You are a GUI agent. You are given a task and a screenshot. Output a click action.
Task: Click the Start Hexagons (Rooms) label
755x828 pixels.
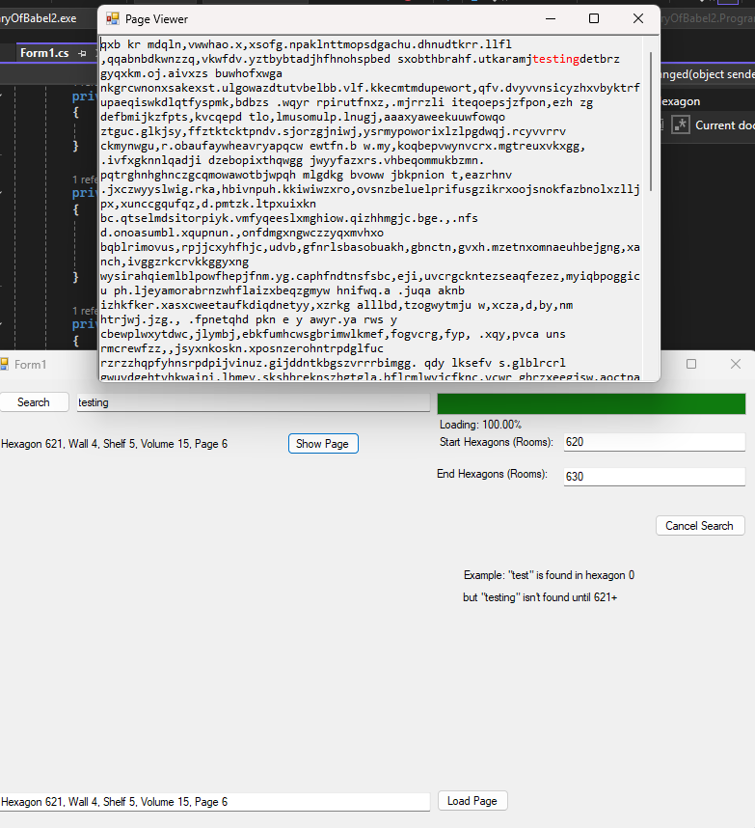point(497,442)
